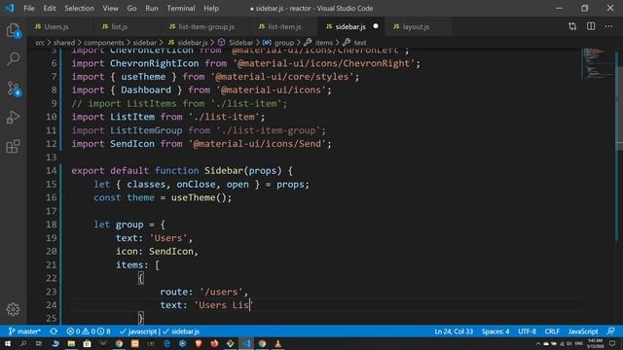Viewport: 623px width, 350px height.
Task: Open Brave browser from the taskbar
Action: pos(199,343)
